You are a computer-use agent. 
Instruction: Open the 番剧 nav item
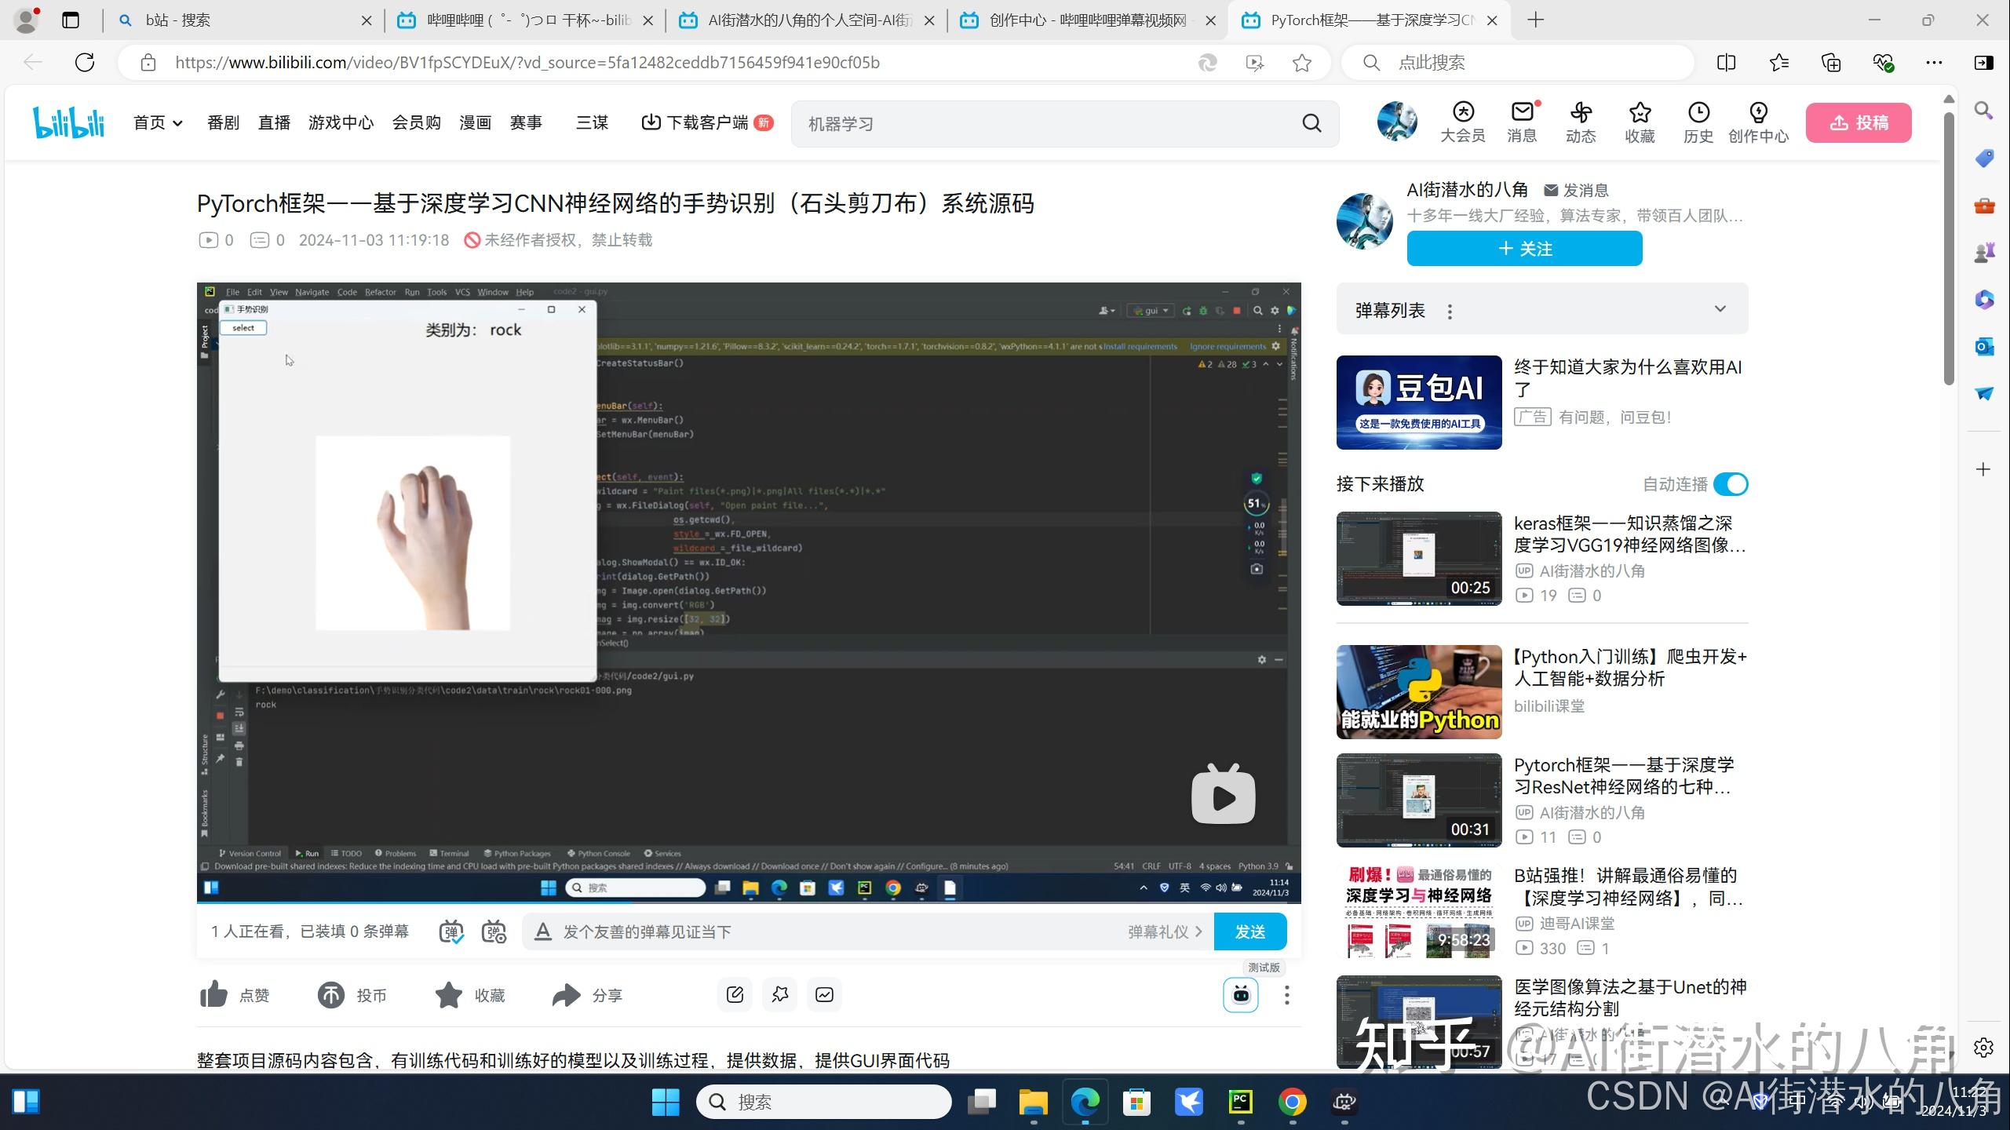tap(223, 122)
